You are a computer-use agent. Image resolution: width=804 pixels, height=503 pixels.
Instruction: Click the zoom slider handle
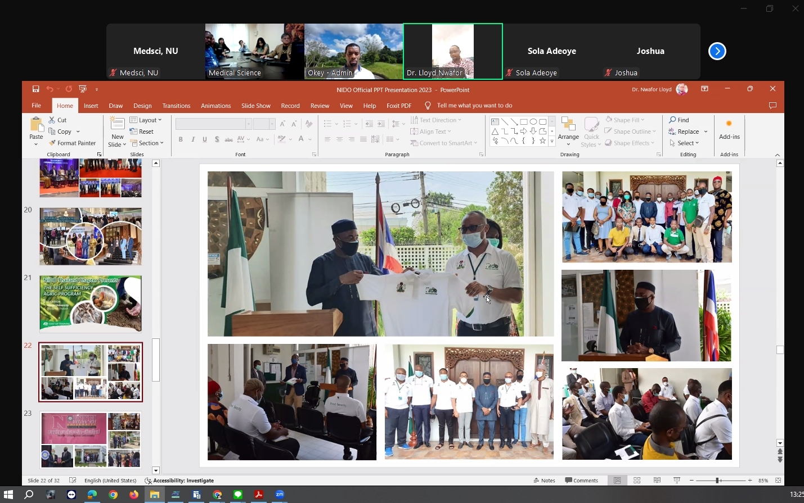point(717,481)
